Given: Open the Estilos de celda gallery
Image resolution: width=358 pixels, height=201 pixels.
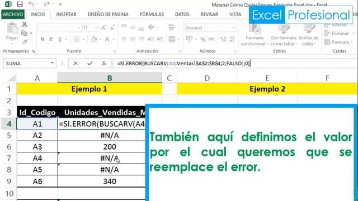Looking at the screenshot, I should coord(309,35).
